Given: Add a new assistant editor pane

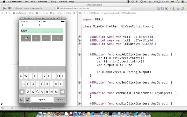Looking at the screenshot, I should click(183, 13).
